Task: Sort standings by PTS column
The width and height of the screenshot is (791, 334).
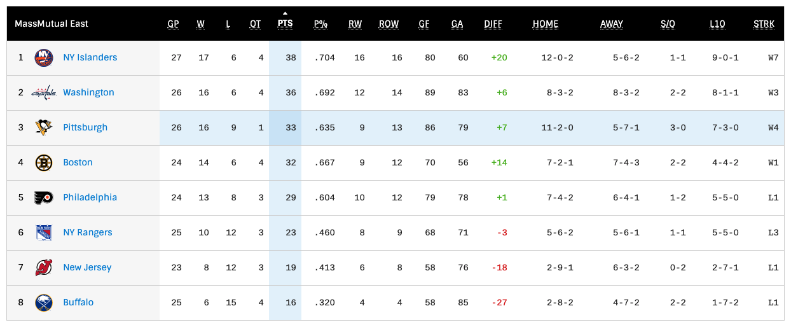Action: [x=285, y=24]
